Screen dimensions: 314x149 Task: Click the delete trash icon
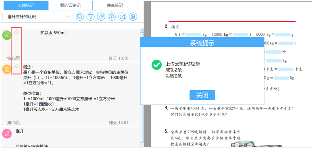click(133, 17)
